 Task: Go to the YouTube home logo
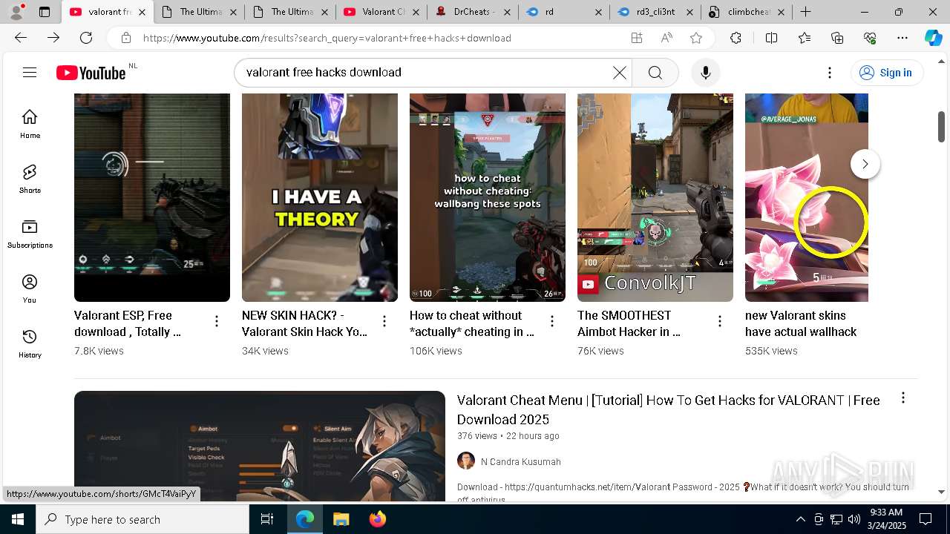91,73
